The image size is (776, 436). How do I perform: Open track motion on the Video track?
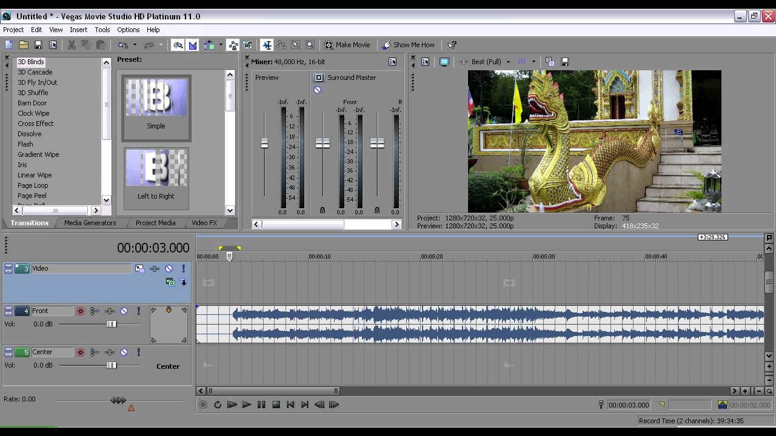pyautogui.click(x=139, y=269)
